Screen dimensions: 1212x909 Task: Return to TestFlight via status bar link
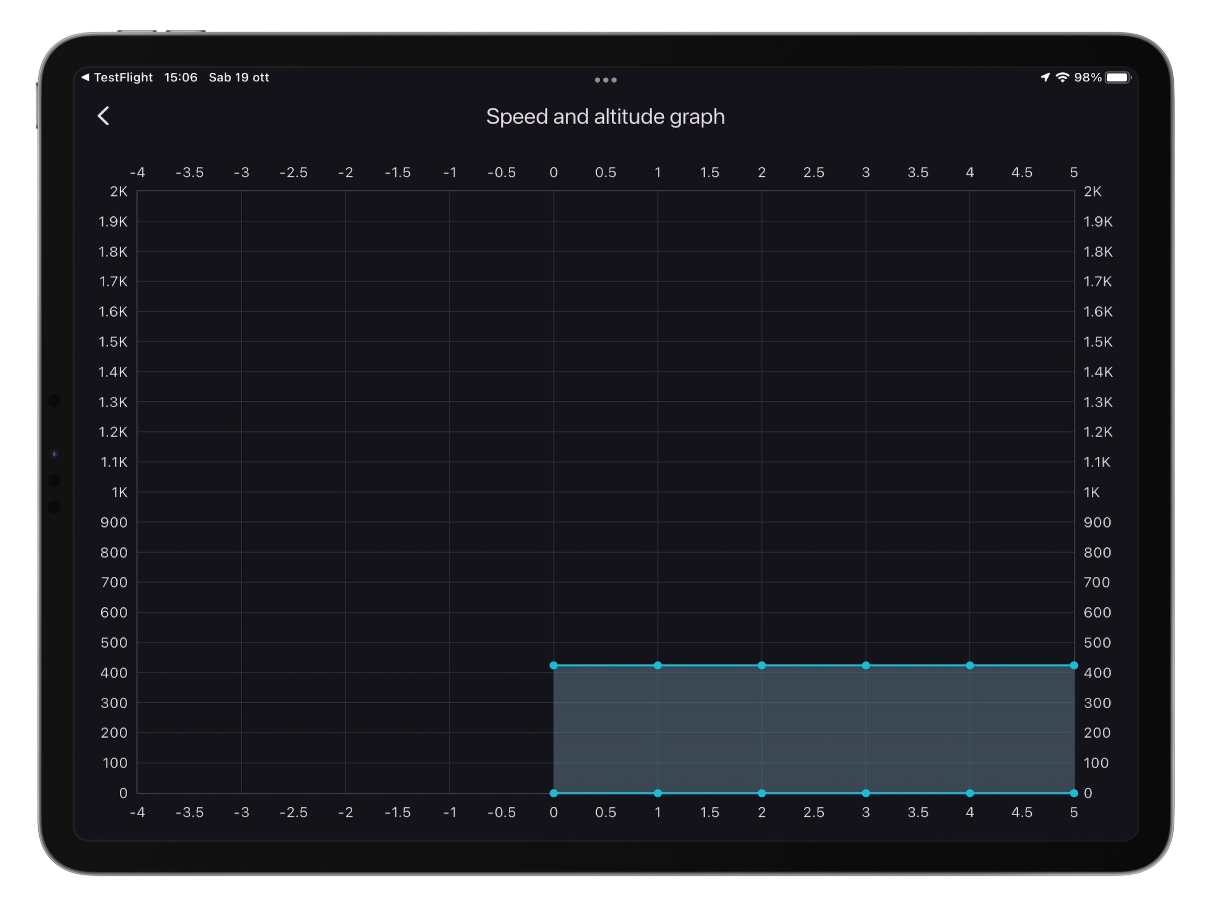click(x=117, y=77)
